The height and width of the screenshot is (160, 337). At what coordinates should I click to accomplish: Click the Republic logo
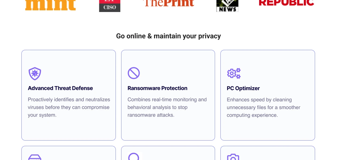tap(286, 3)
